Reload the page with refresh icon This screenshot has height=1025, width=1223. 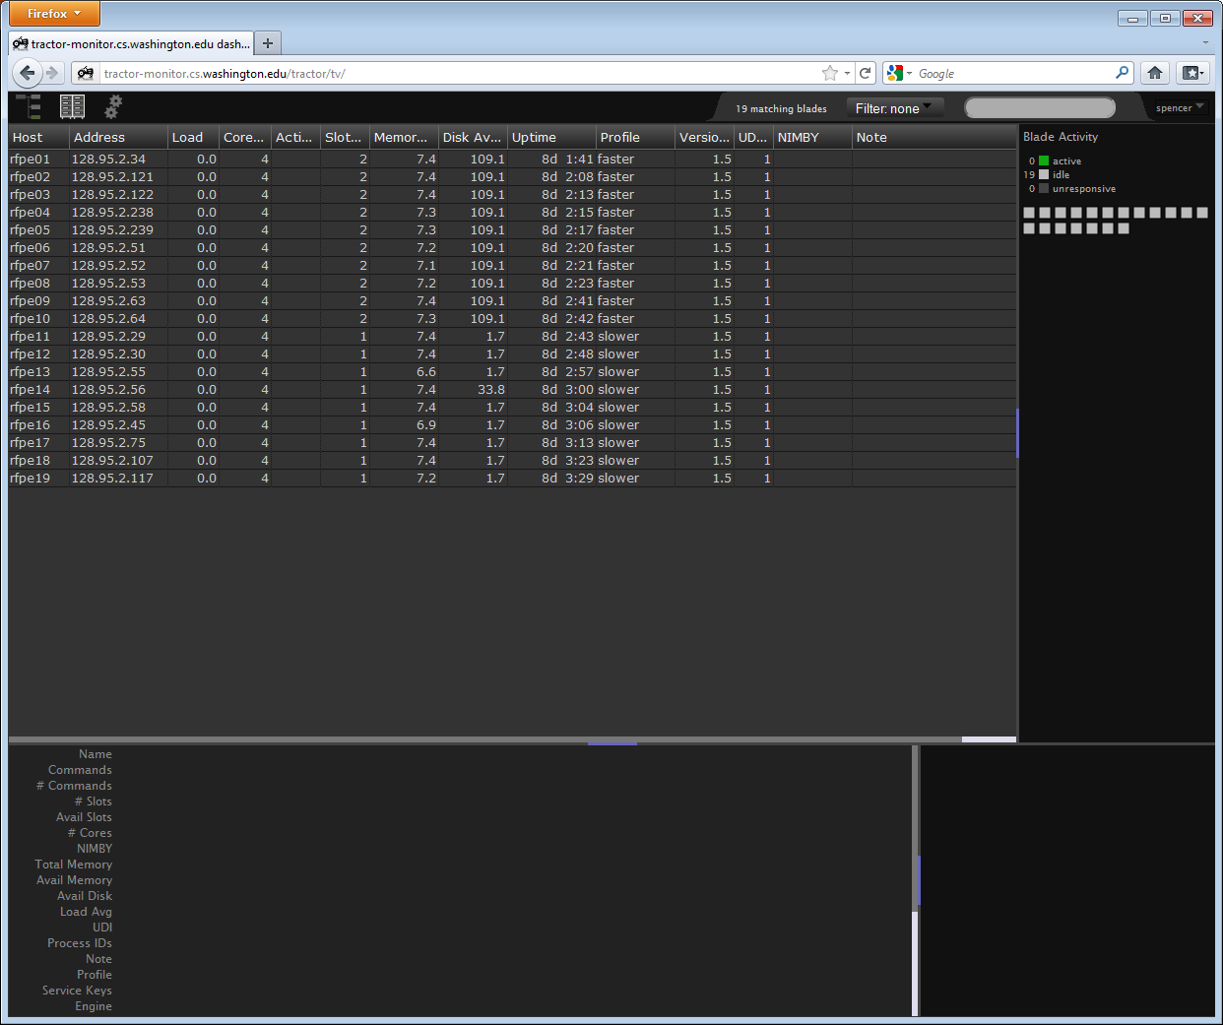(x=865, y=73)
